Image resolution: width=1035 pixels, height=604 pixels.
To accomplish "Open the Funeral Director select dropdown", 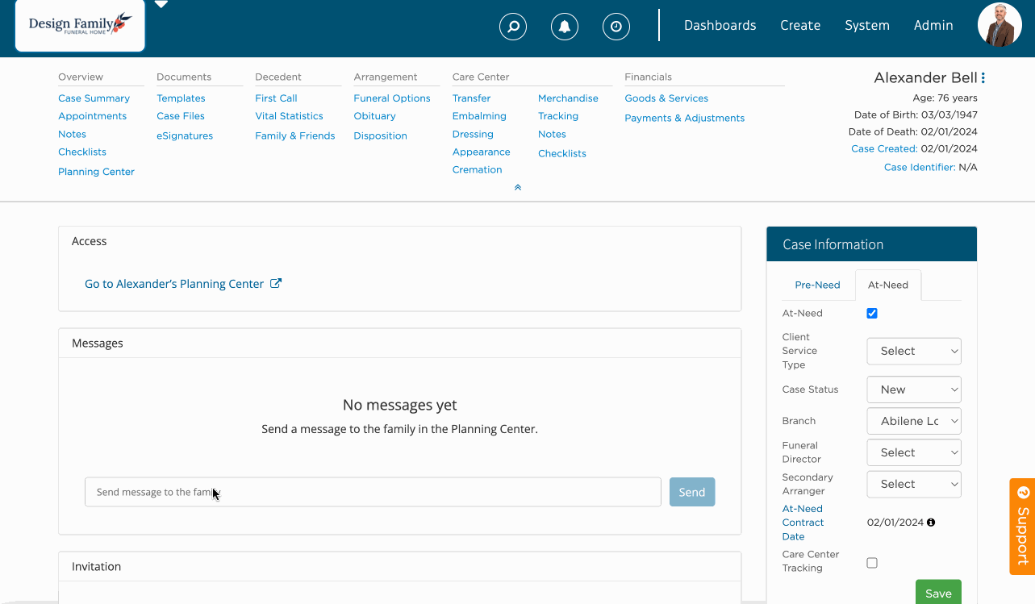I will click(913, 452).
